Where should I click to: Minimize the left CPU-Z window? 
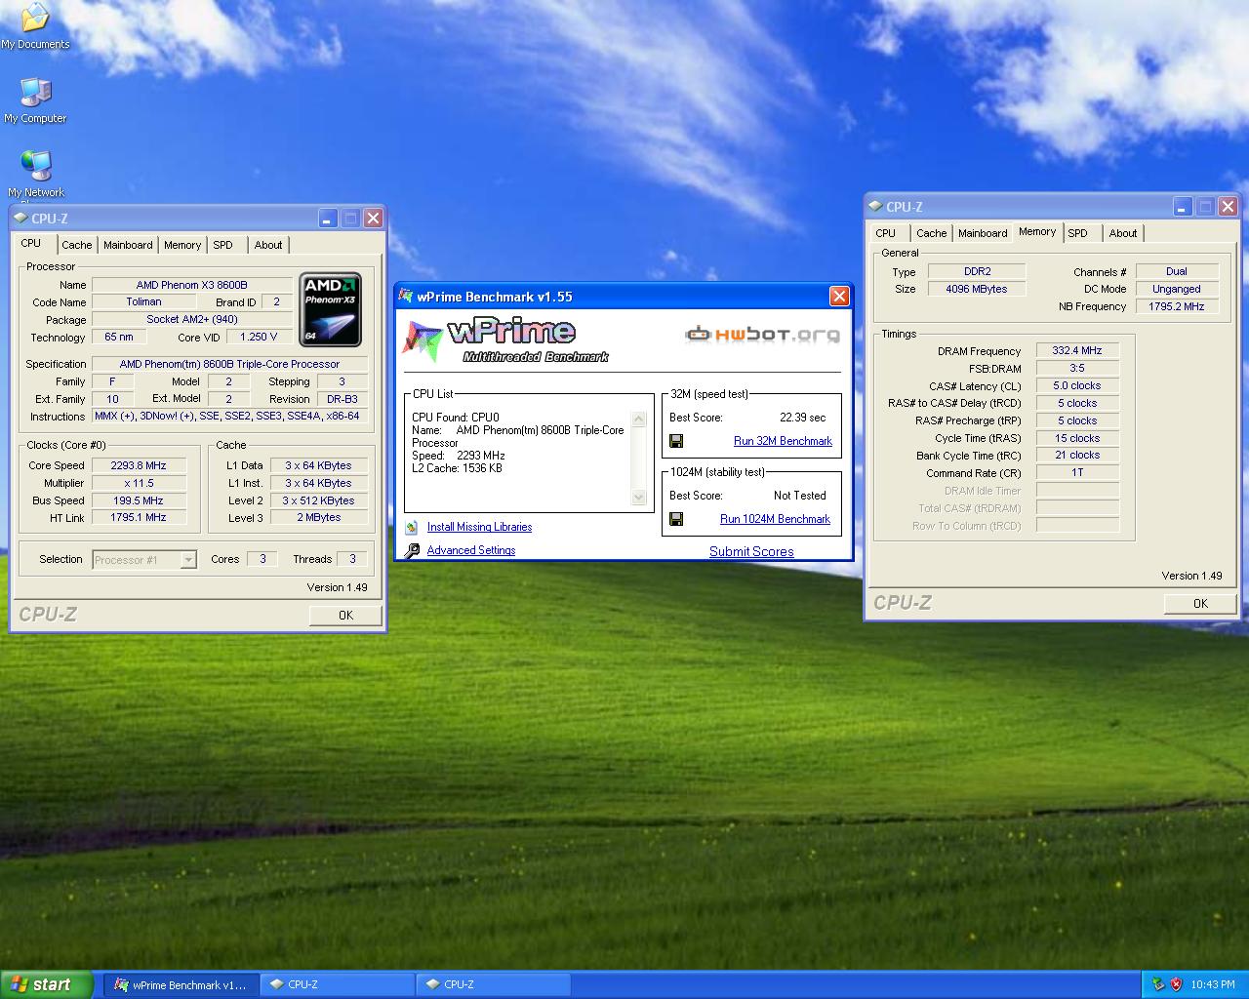(x=328, y=219)
